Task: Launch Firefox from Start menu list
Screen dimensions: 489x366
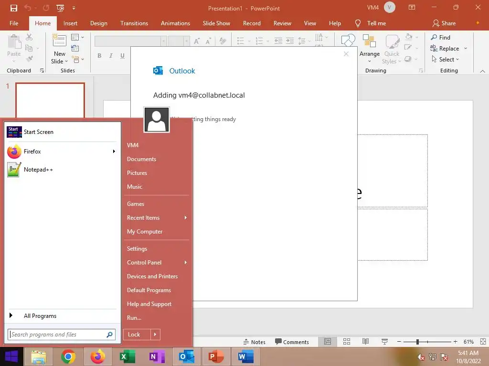Action: [63, 152]
